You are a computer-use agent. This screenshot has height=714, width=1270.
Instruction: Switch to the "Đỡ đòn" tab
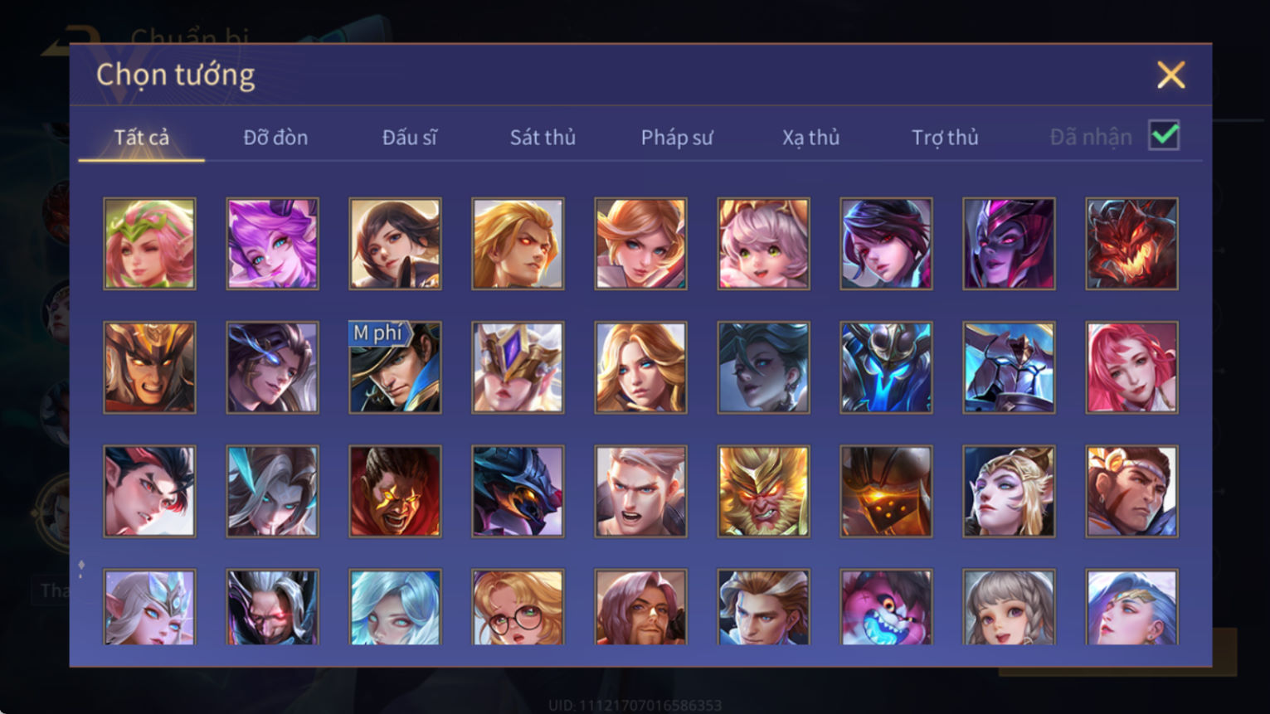(x=275, y=137)
